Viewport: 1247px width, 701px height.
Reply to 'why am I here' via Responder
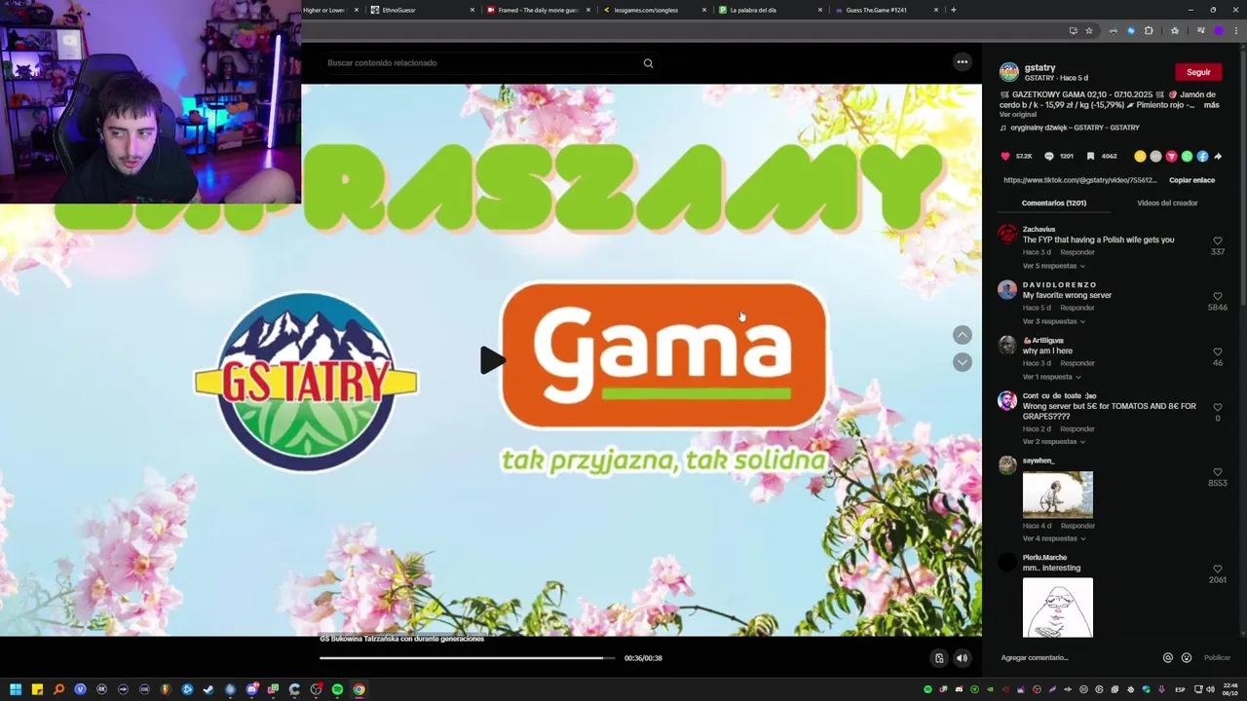click(1077, 363)
